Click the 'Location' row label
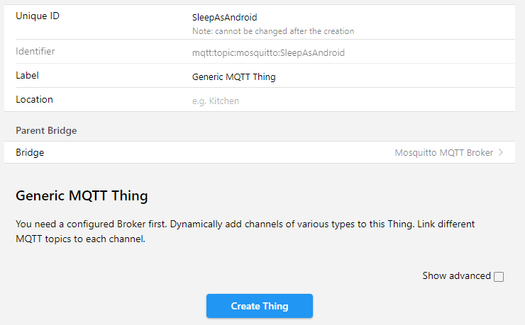 (x=34, y=99)
